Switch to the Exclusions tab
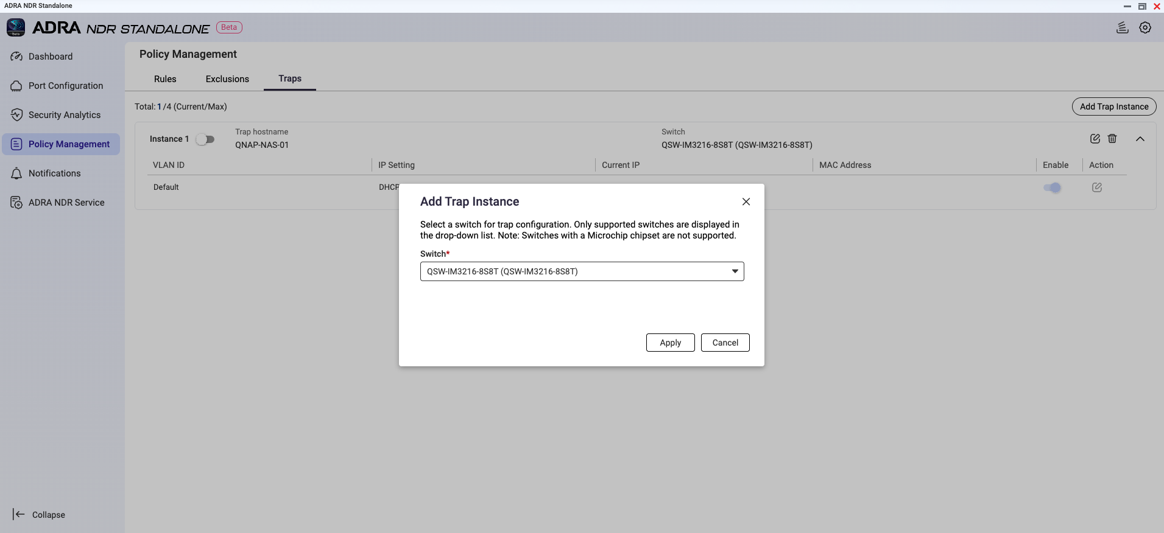 (227, 79)
